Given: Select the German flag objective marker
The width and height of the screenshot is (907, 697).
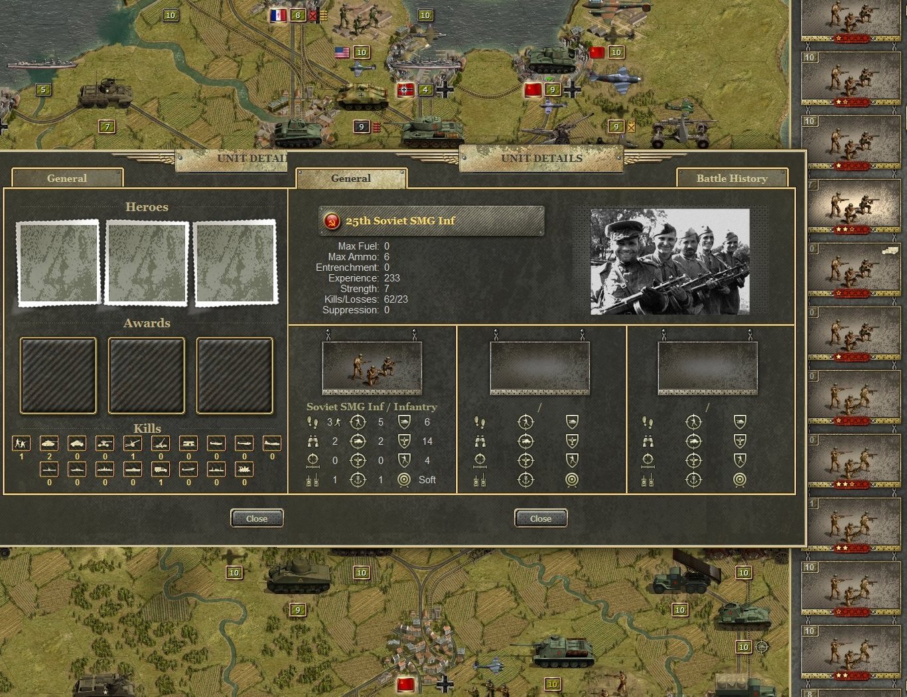Looking at the screenshot, I should pyautogui.click(x=405, y=90).
